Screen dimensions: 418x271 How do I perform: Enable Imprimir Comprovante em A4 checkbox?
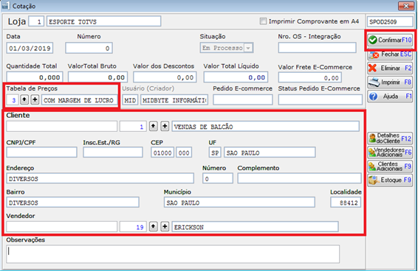tap(263, 21)
